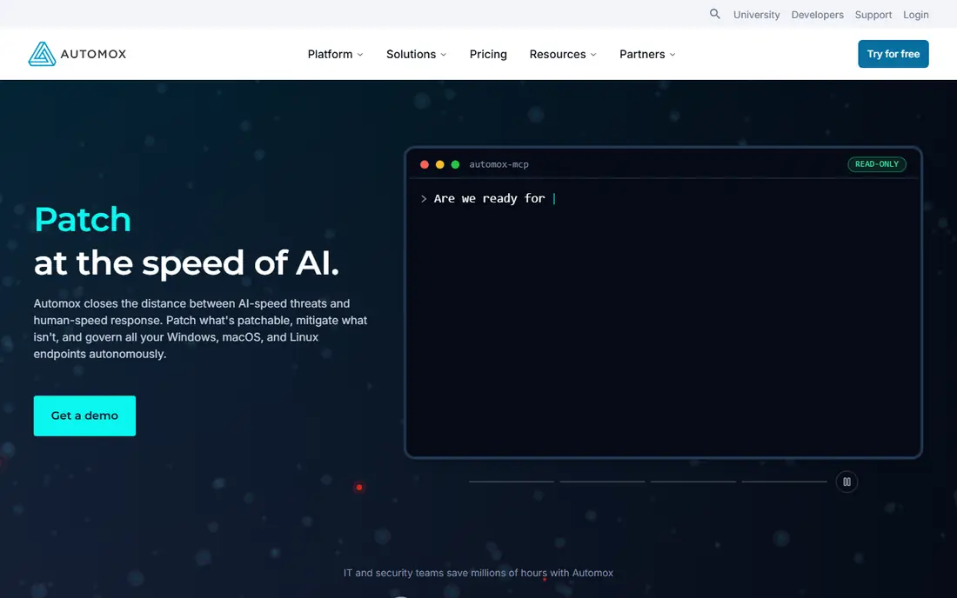Image resolution: width=957 pixels, height=598 pixels.
Task: Click the AUTOMOX wordmark text
Action: [x=93, y=54]
